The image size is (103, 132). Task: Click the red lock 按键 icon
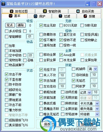click(85, 16)
